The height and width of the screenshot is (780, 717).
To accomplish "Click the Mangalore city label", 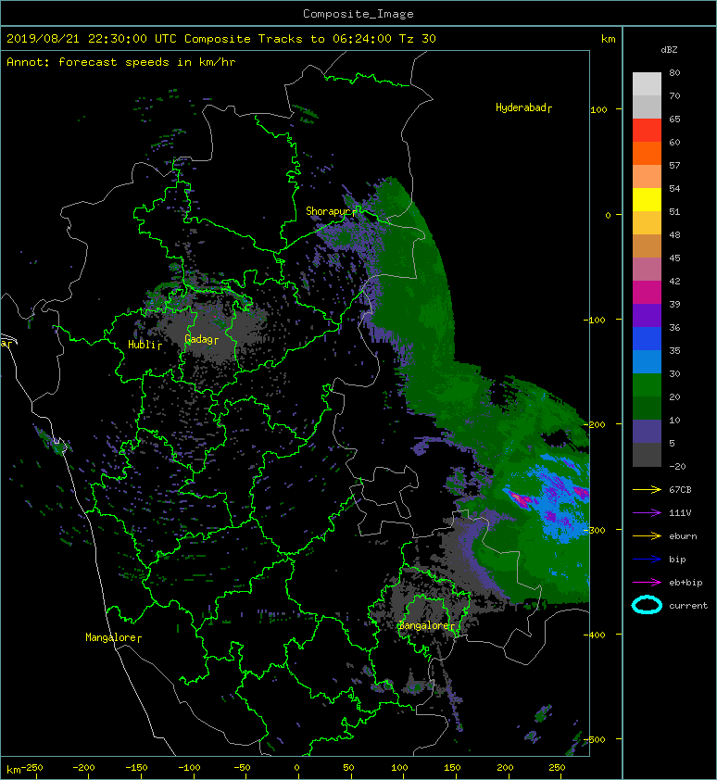I will pyautogui.click(x=113, y=637).
